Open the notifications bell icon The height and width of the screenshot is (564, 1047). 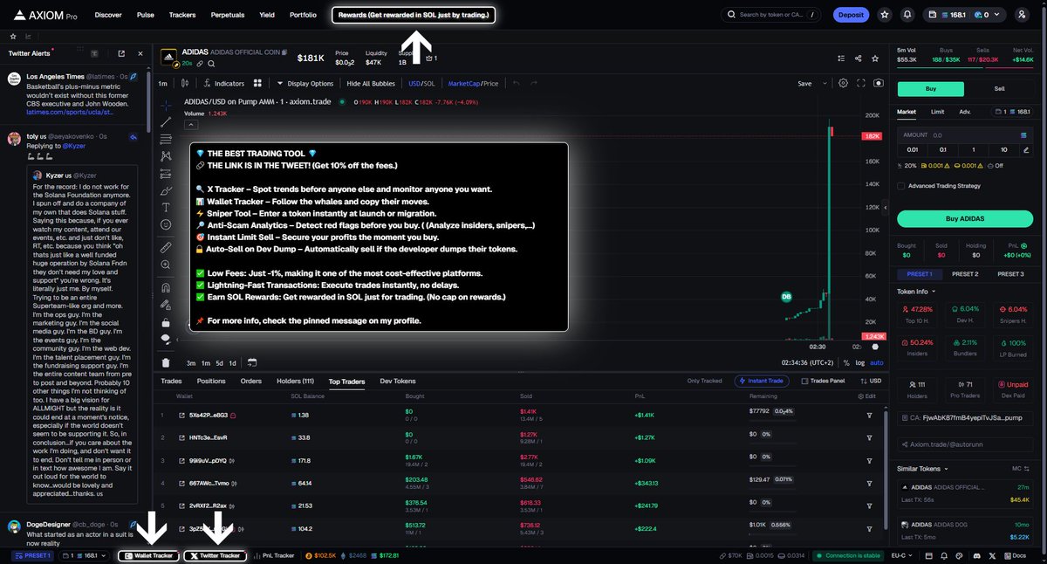click(907, 15)
